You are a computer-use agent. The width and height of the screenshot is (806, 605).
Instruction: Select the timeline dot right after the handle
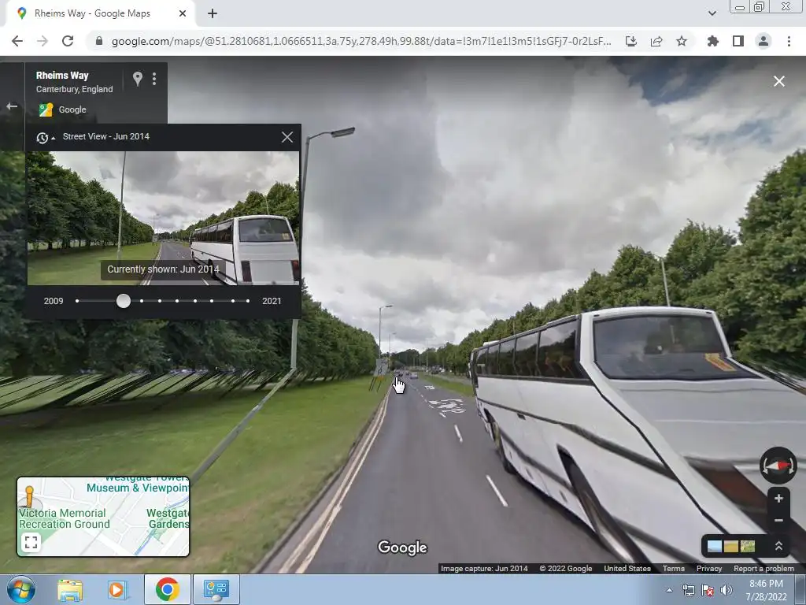(x=142, y=301)
